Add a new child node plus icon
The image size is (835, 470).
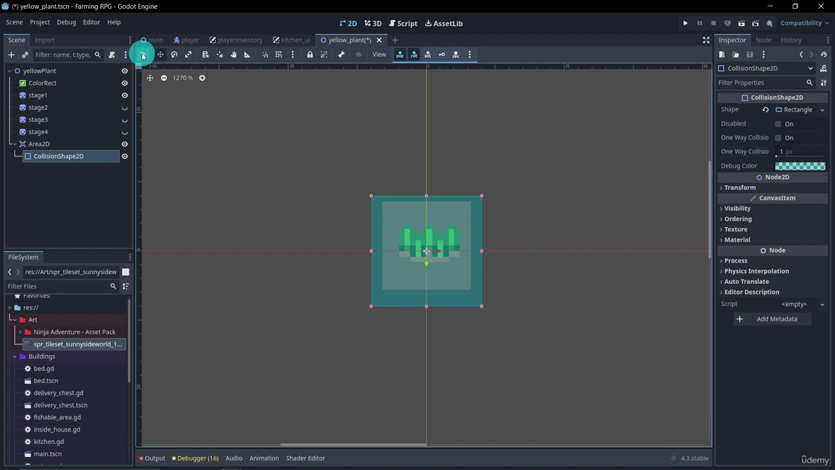click(x=11, y=55)
